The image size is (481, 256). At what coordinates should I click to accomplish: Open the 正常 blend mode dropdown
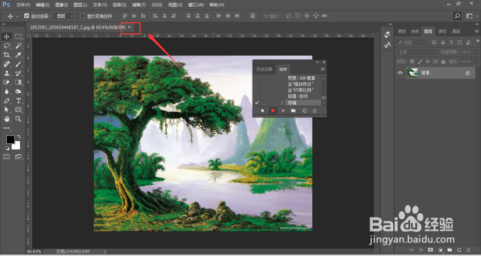click(417, 52)
